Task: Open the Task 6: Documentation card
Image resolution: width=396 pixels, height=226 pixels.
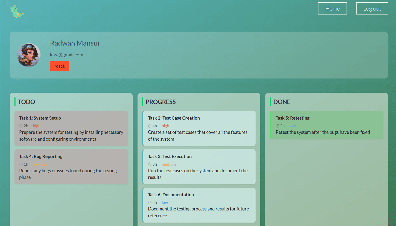Action: point(199,205)
